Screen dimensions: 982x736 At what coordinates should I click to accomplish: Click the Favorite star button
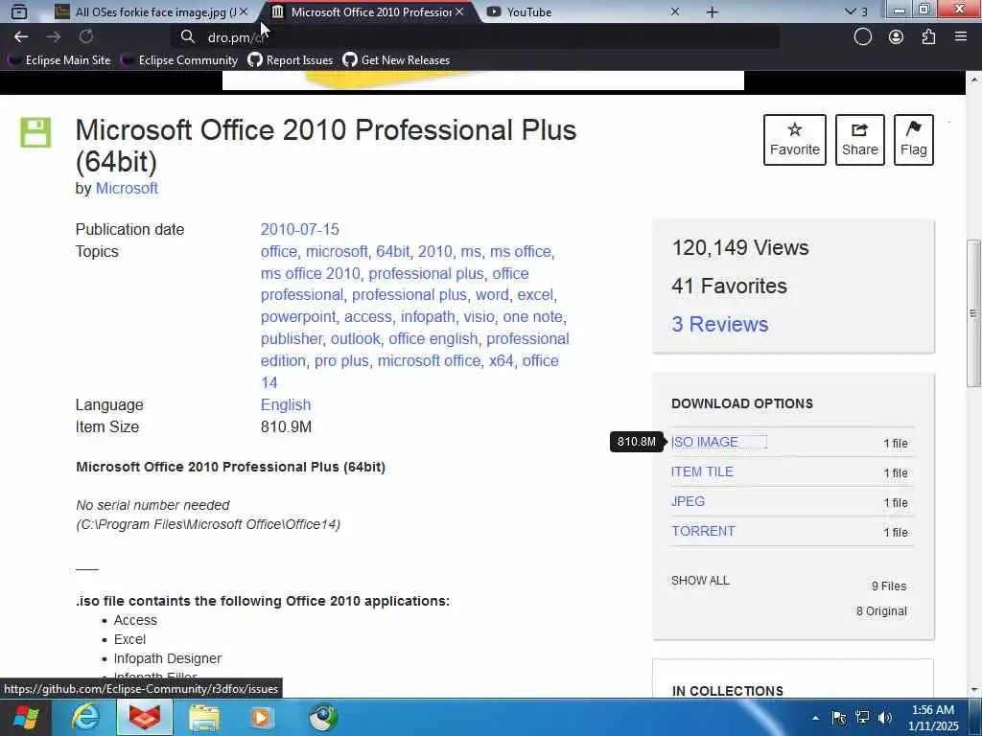[794, 140]
